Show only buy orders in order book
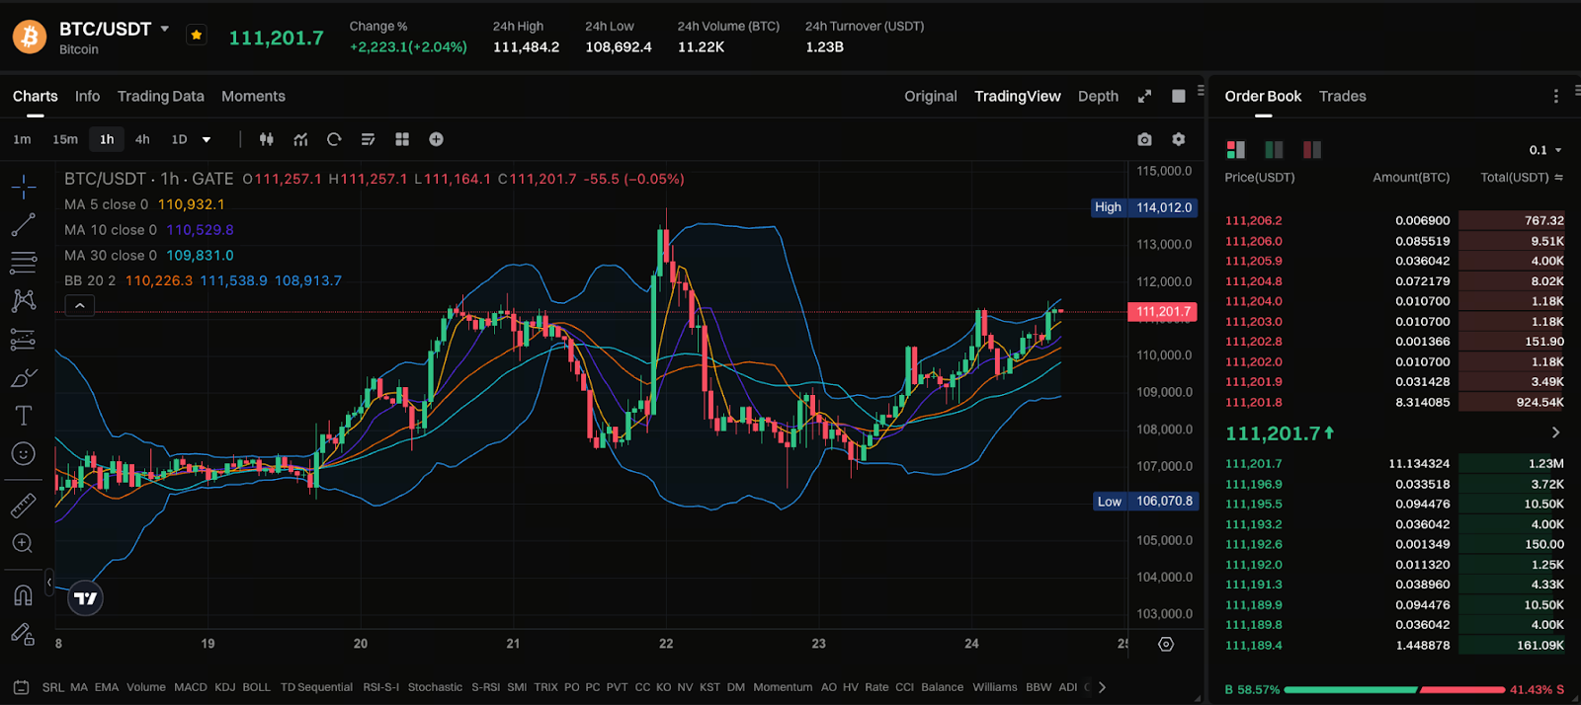This screenshot has height=705, width=1581. pyautogui.click(x=1274, y=149)
